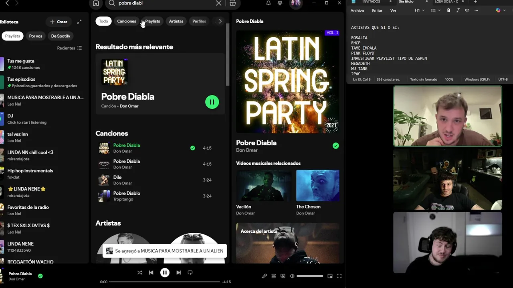Expand the library with the arrows icon

coord(79,22)
